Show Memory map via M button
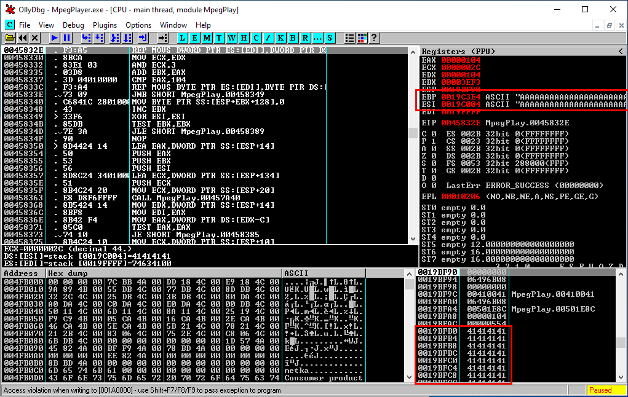This screenshot has width=628, height=397. pos(207,38)
